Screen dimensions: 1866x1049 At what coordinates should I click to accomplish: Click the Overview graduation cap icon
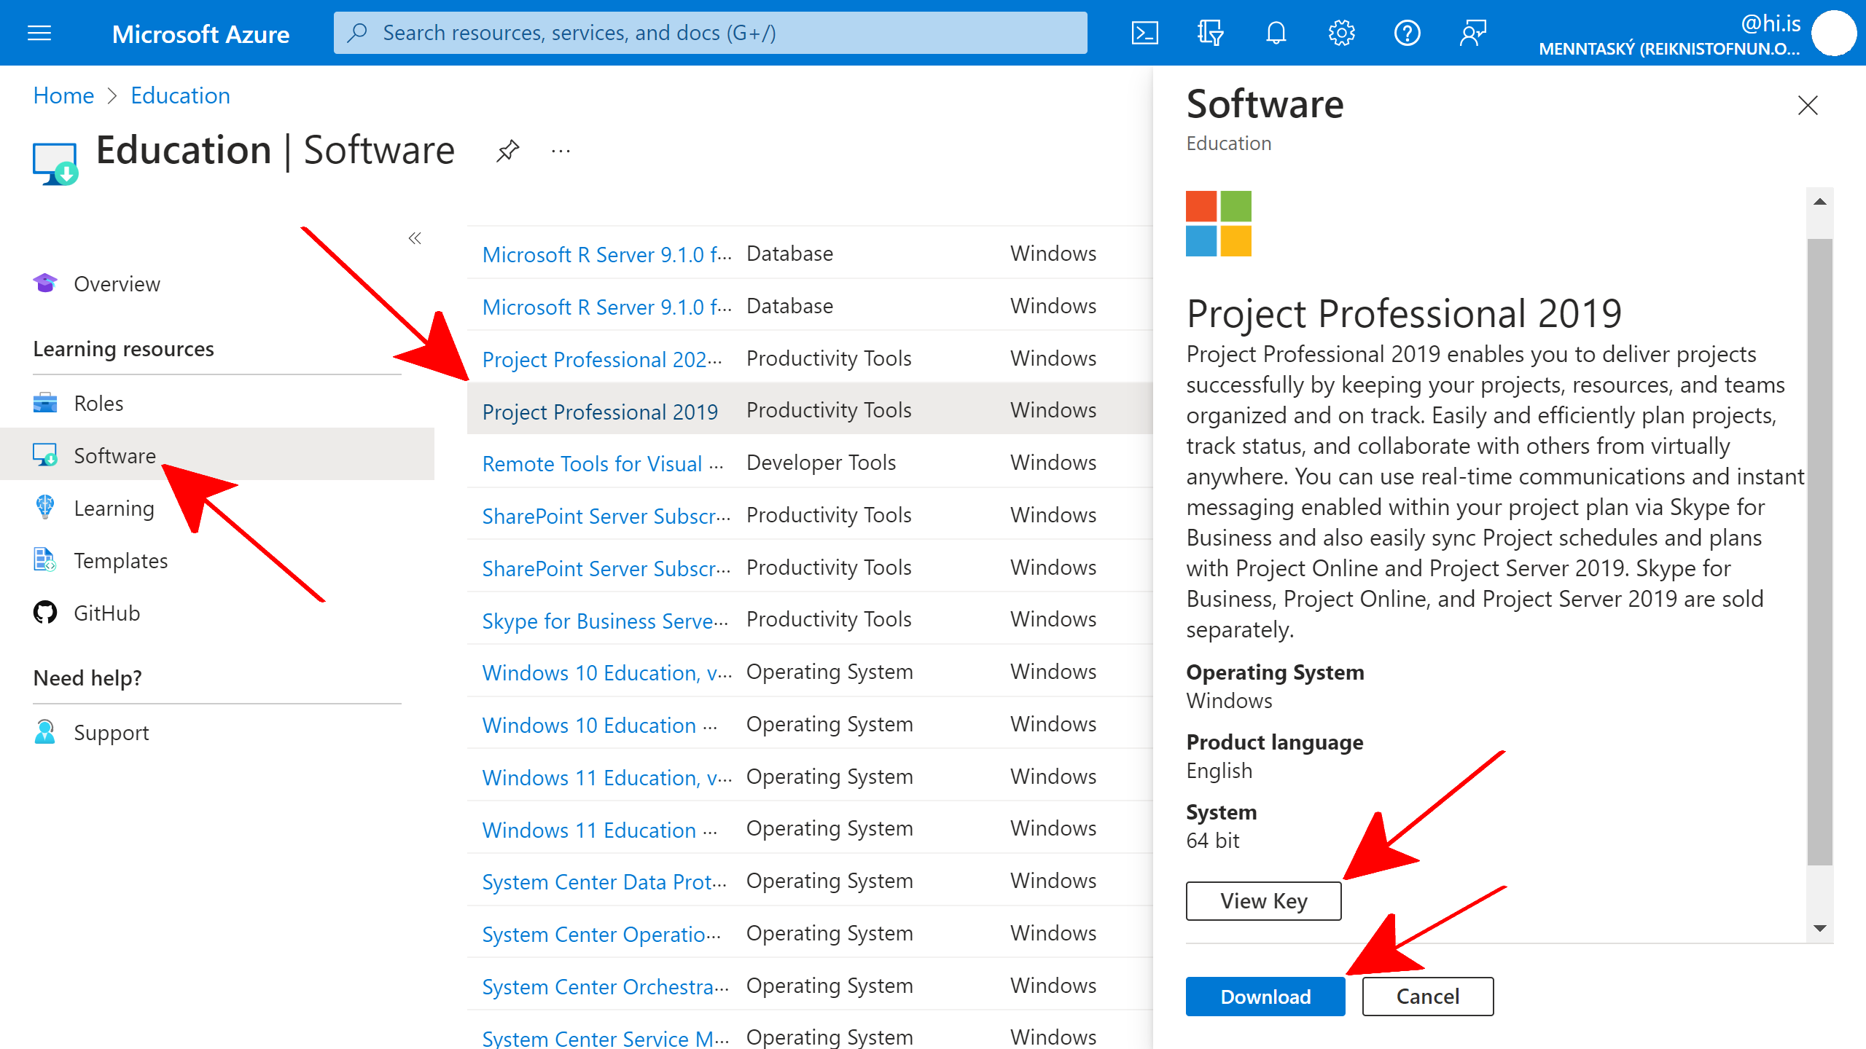coord(45,283)
